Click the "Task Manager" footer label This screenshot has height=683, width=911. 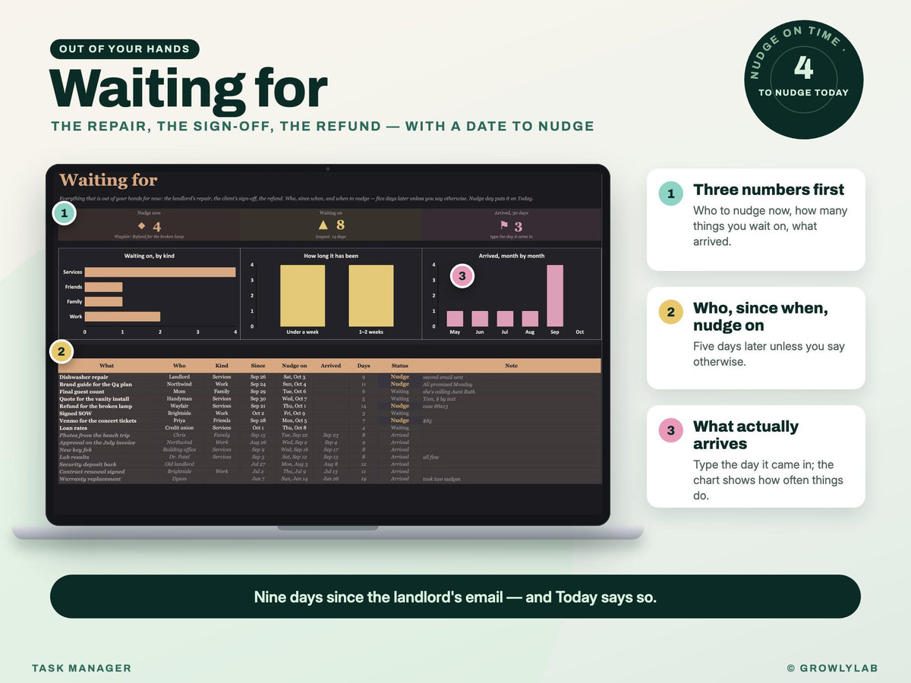coord(81,669)
